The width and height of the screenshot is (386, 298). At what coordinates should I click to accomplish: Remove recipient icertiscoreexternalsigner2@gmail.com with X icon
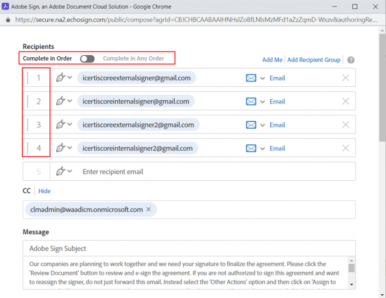click(x=345, y=125)
